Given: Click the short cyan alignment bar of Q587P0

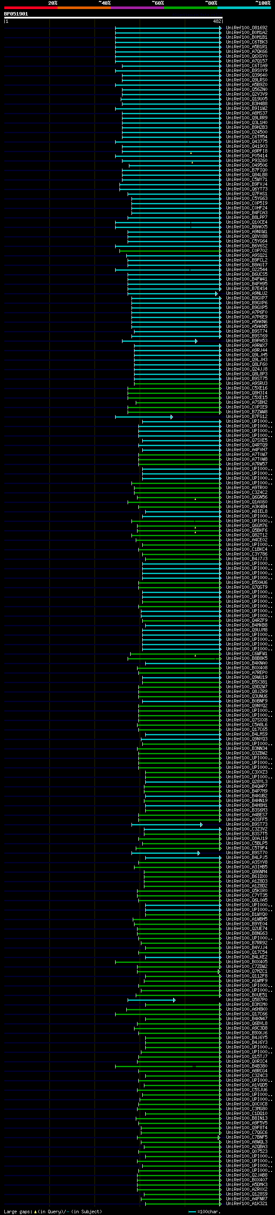Looking at the screenshot, I should click(151, 1000).
